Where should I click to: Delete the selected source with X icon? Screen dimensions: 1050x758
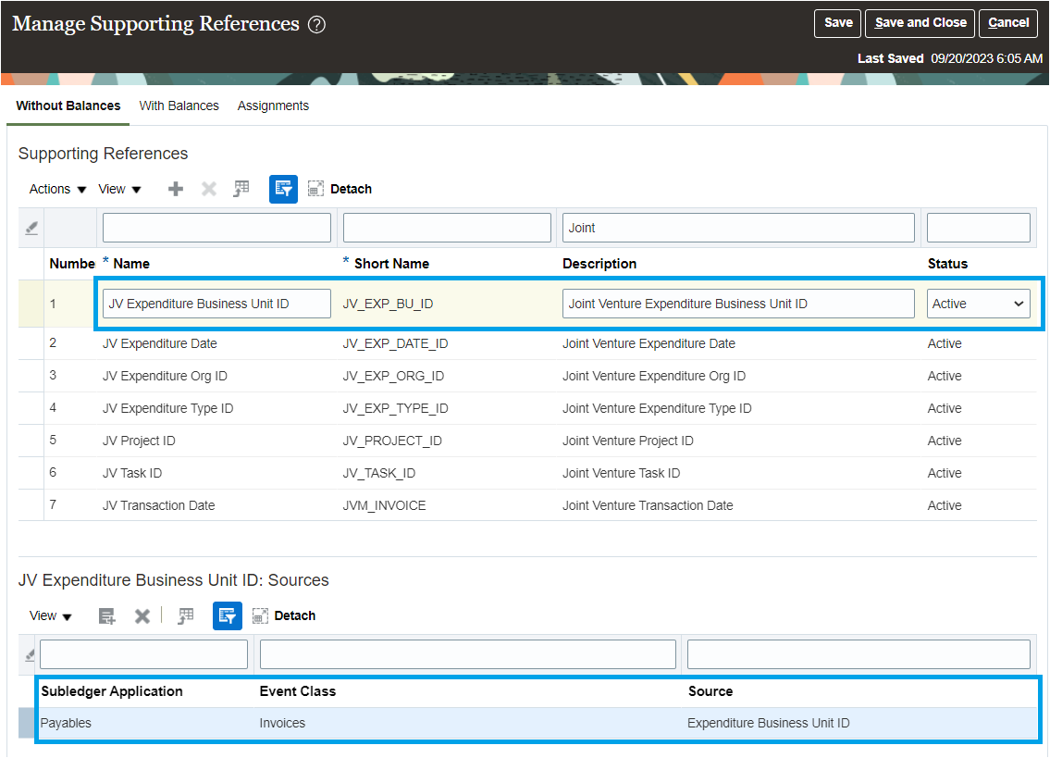point(142,615)
